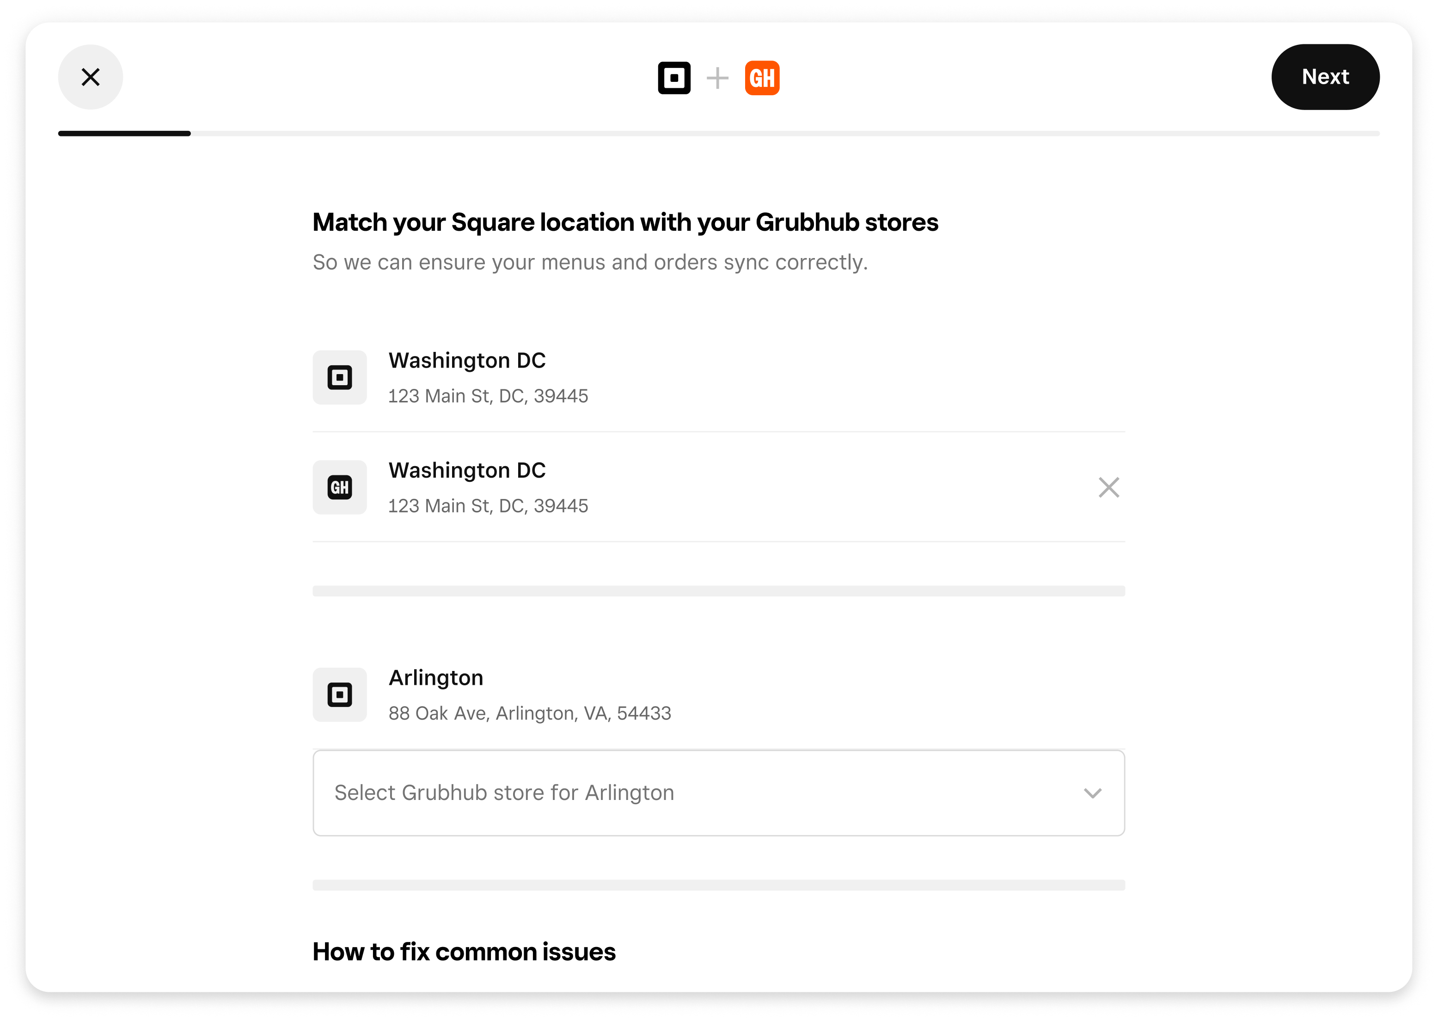The width and height of the screenshot is (1438, 1021).
Task: Click Square icon beside Arlington location
Action: [339, 695]
